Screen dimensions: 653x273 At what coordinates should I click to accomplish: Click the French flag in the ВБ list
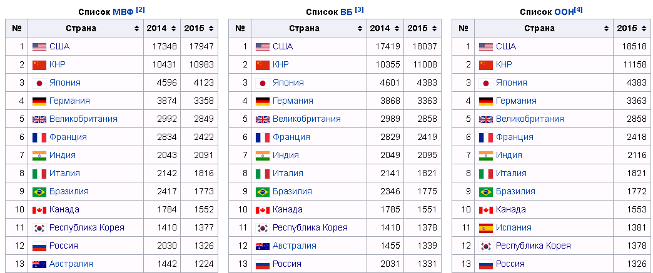coord(262,137)
